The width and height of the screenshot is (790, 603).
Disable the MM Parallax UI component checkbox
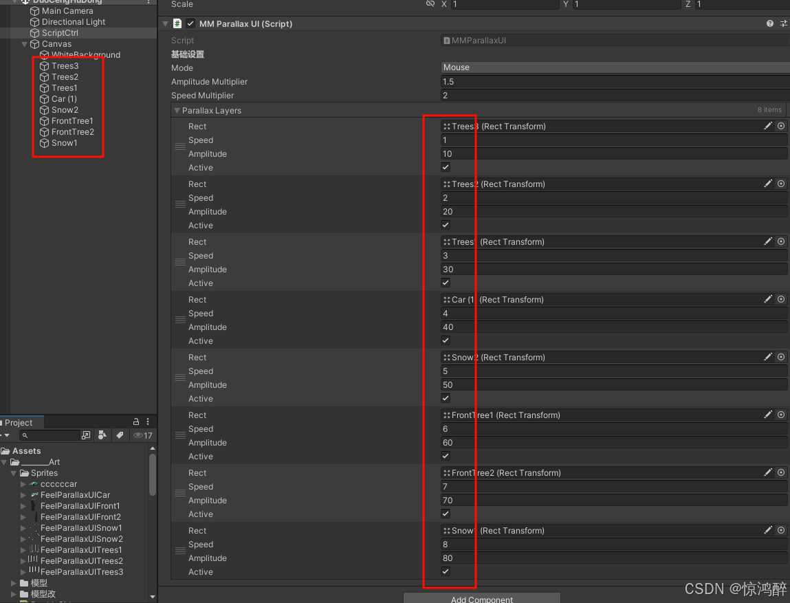(190, 23)
